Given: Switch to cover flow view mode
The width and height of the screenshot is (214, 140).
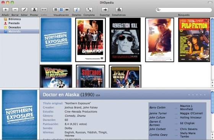Looking at the screenshot, I should (x=67, y=10).
